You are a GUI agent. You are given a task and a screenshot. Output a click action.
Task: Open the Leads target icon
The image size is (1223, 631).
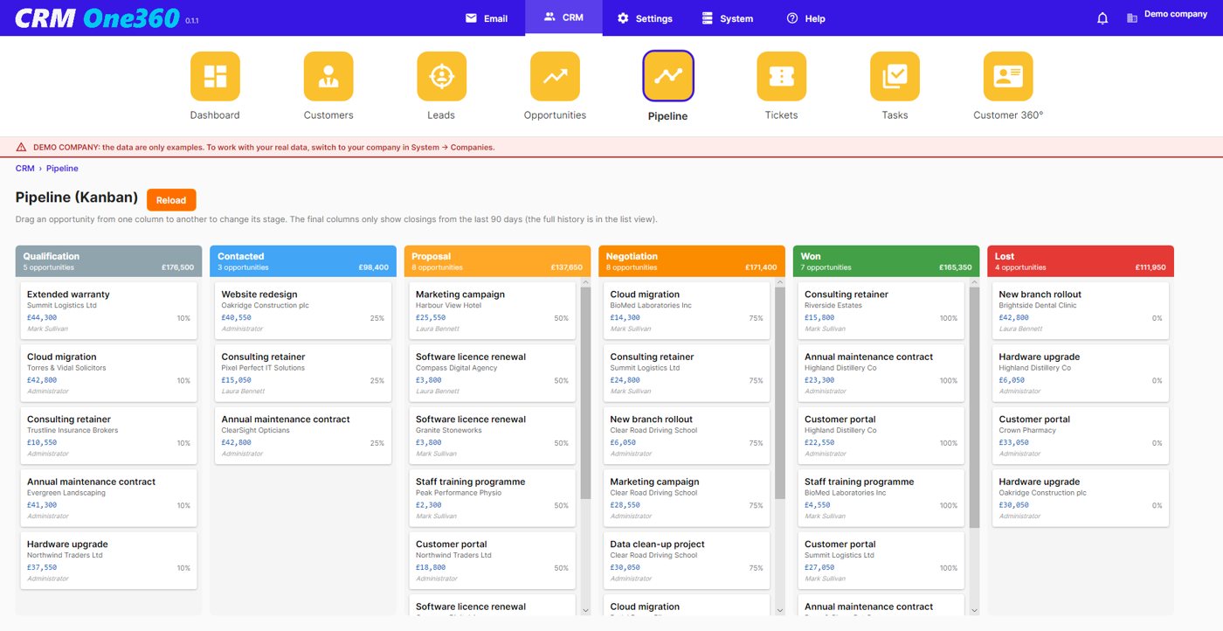click(441, 76)
